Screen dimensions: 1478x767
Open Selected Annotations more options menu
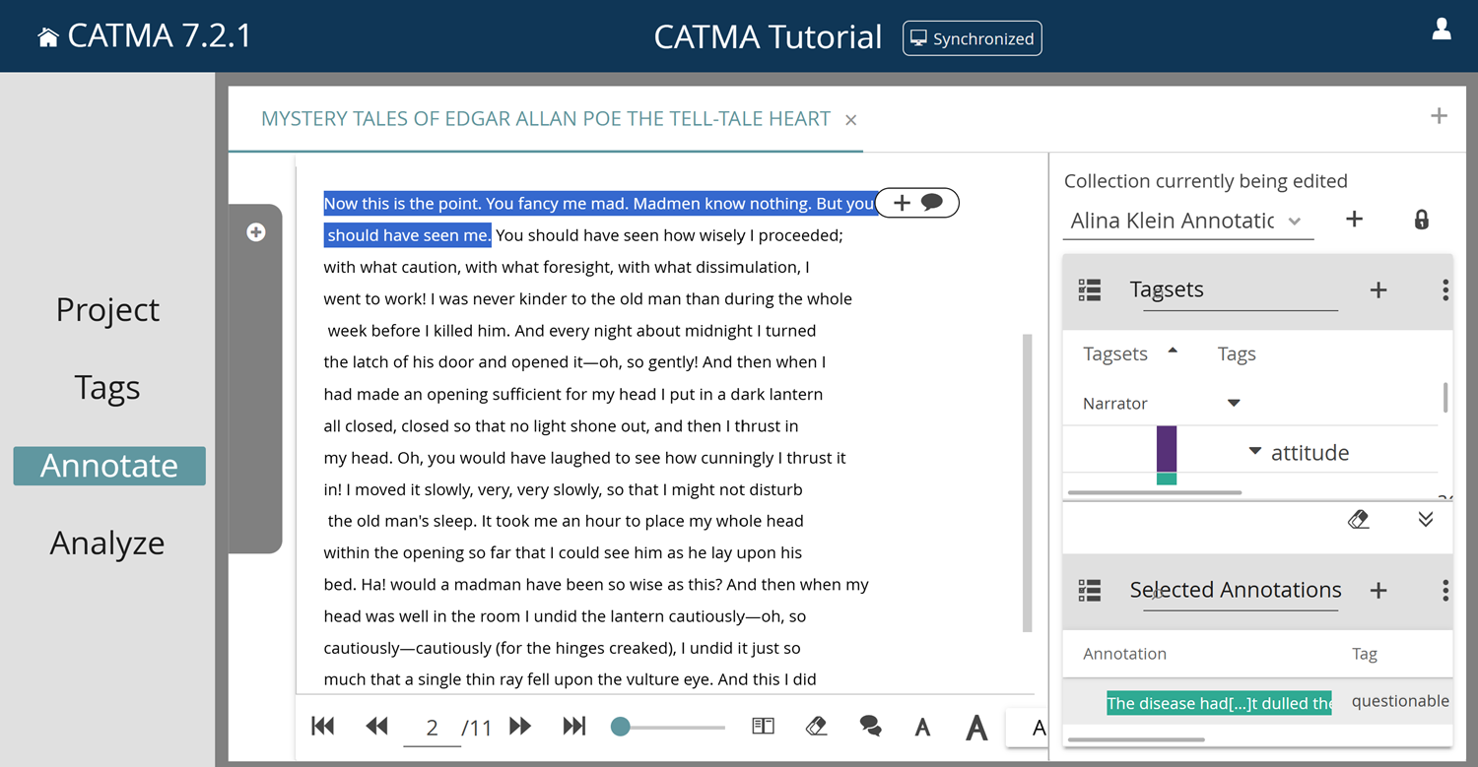(1444, 590)
